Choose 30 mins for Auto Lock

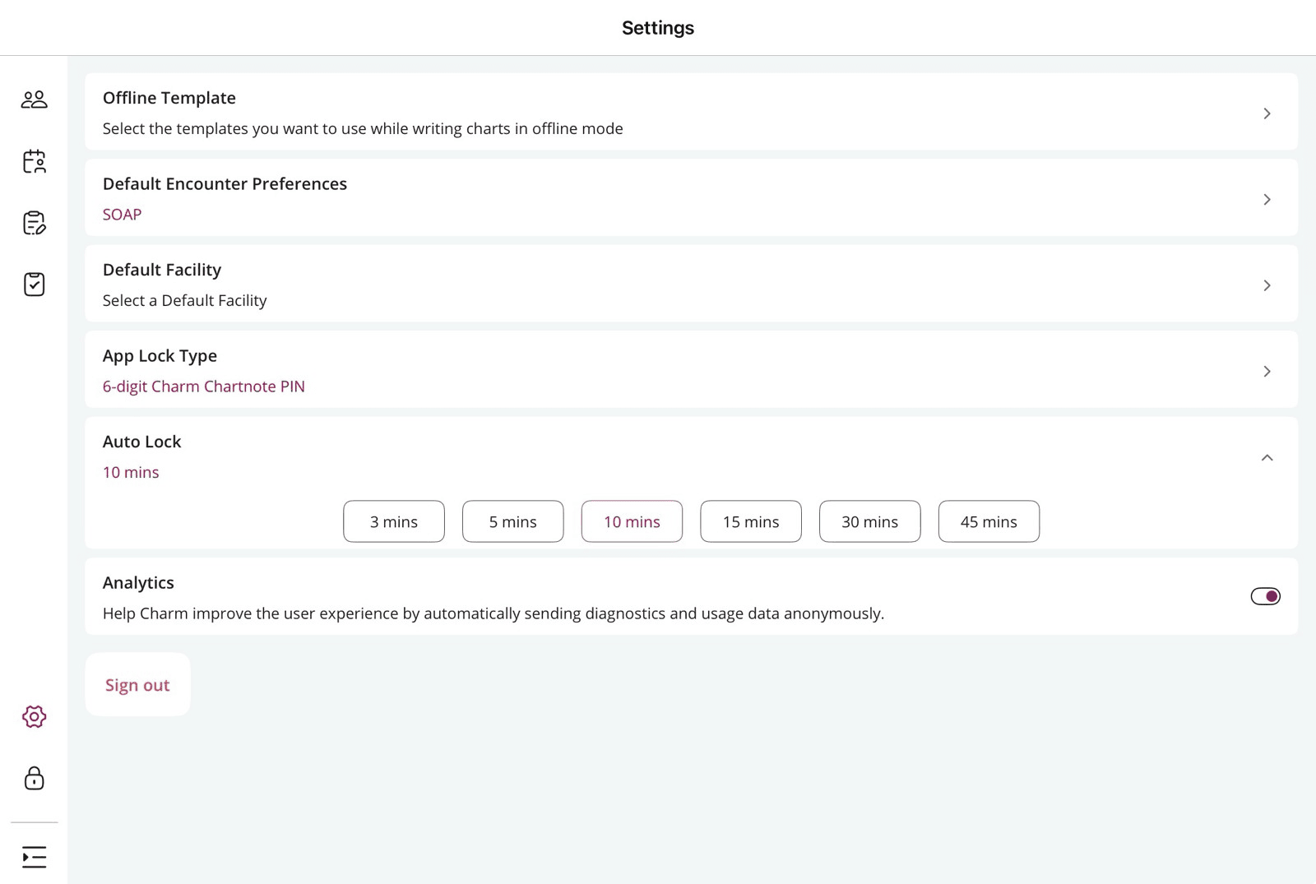click(869, 521)
